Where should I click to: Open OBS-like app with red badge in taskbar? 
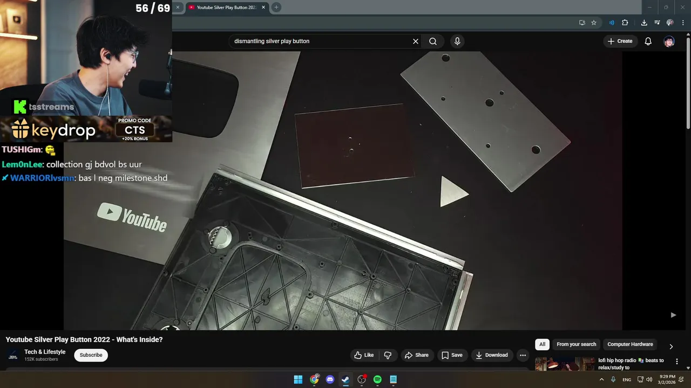[x=362, y=379]
